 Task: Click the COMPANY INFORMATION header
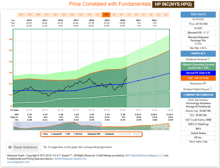[x=198, y=95]
